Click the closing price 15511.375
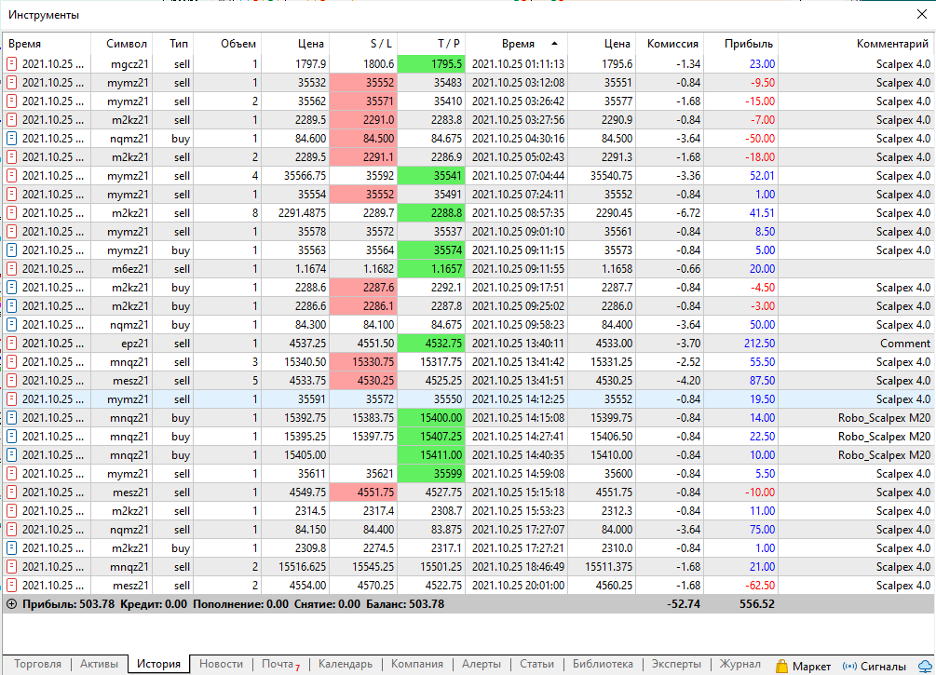Viewport: 936px width, 675px height. (608, 566)
